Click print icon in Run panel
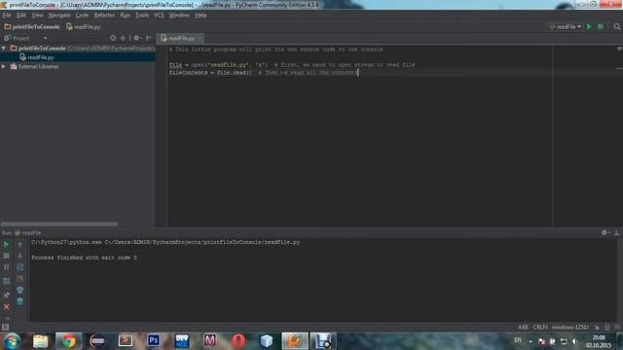This screenshot has width=623, height=350. coord(19,290)
